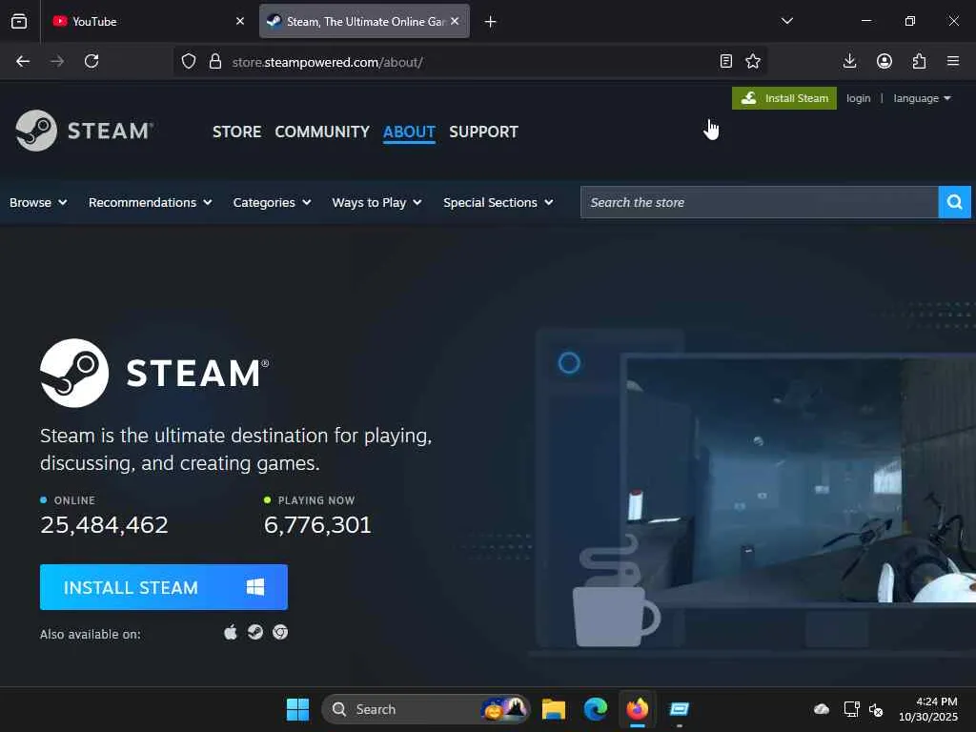Click the green Install Steam button
The image size is (976, 732).
[x=784, y=98]
